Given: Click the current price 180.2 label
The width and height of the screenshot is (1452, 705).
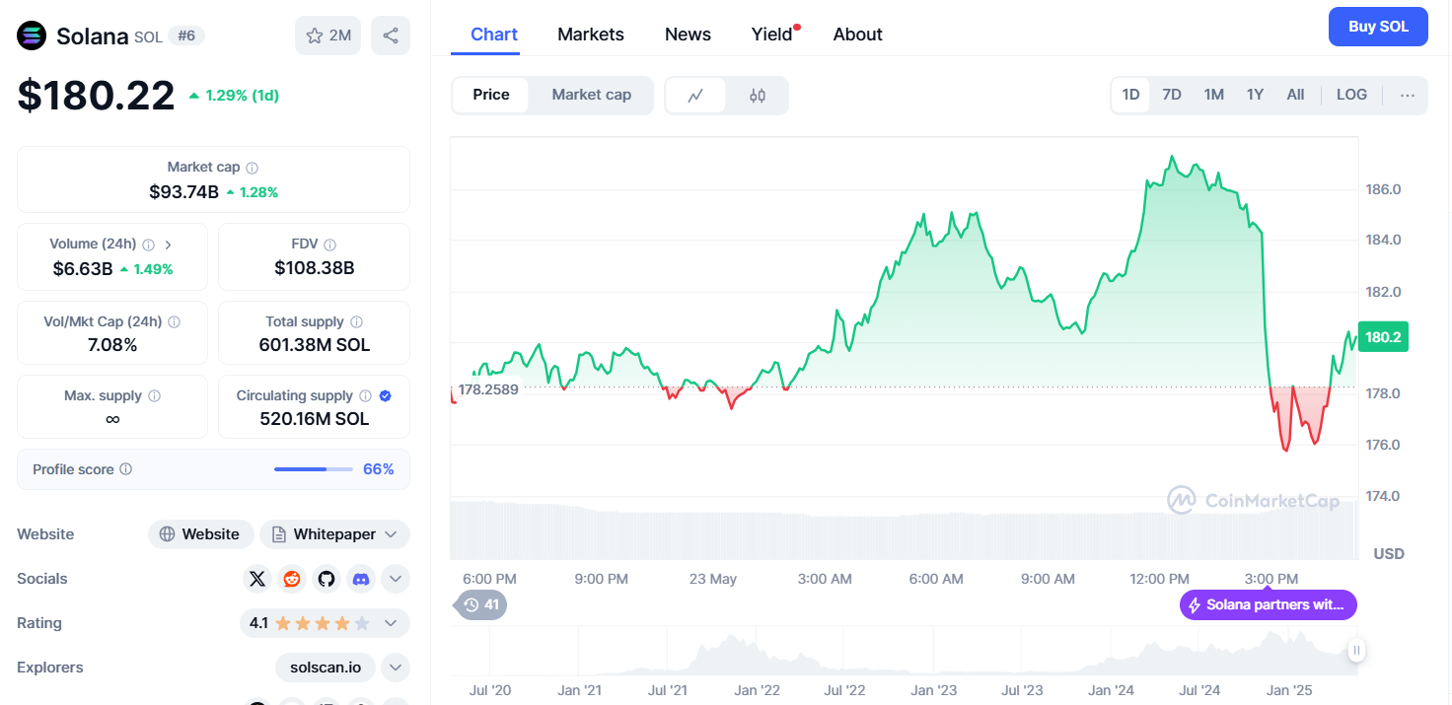Looking at the screenshot, I should click(1383, 337).
